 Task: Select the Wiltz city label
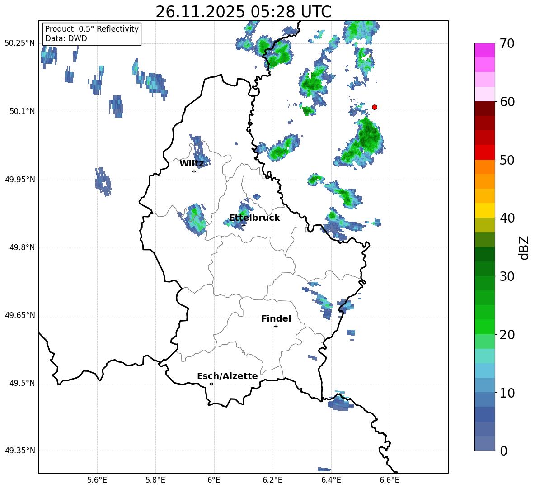[x=192, y=163]
